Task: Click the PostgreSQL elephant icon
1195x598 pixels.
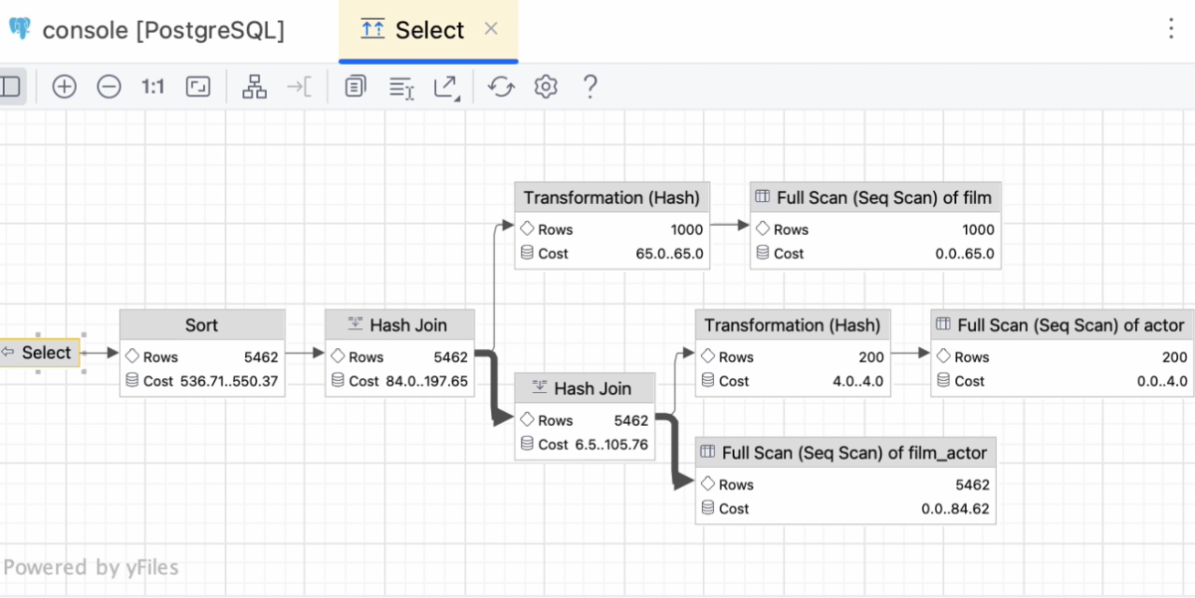Action: pos(19,29)
